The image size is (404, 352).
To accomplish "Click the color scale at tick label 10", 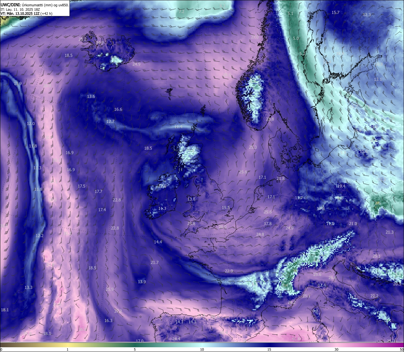I will 202,345.
